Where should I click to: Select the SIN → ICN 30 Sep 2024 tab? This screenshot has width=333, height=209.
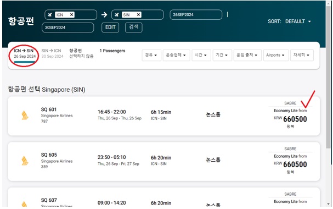(53, 54)
